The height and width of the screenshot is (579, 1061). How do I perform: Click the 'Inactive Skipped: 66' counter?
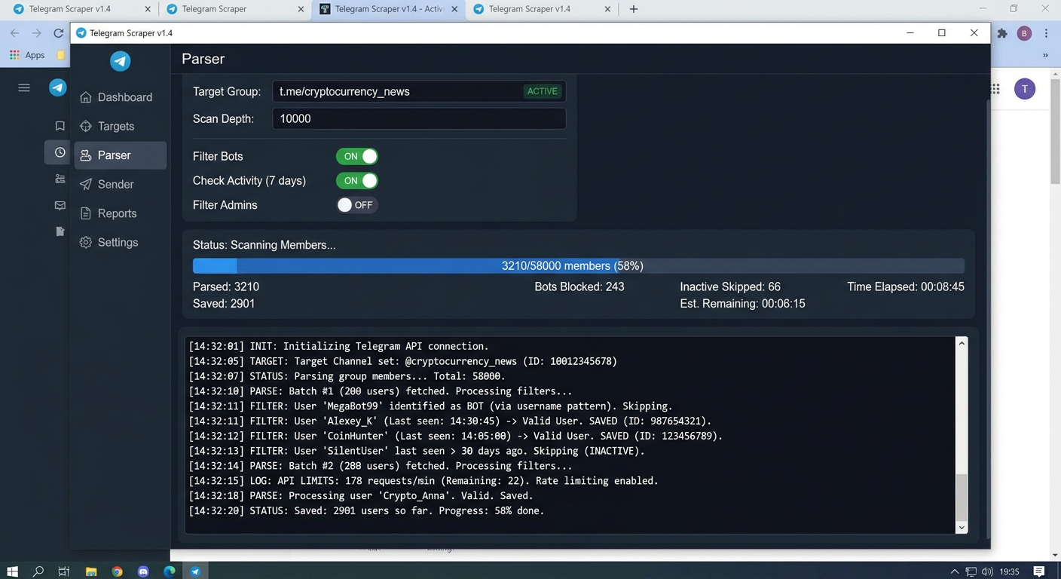[730, 287]
